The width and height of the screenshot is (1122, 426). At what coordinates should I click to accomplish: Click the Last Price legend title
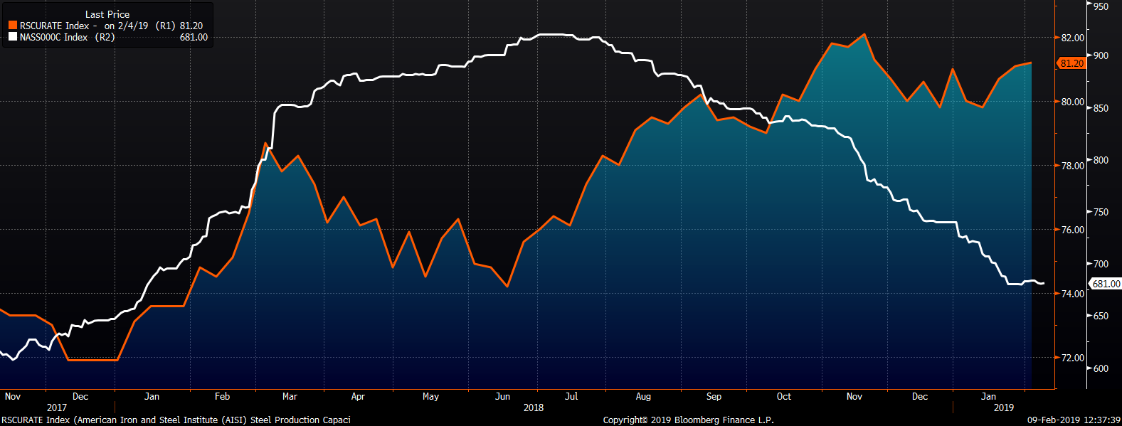point(107,14)
